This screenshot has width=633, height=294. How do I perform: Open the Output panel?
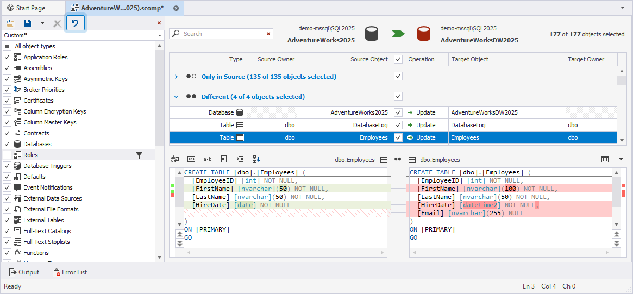(24, 272)
